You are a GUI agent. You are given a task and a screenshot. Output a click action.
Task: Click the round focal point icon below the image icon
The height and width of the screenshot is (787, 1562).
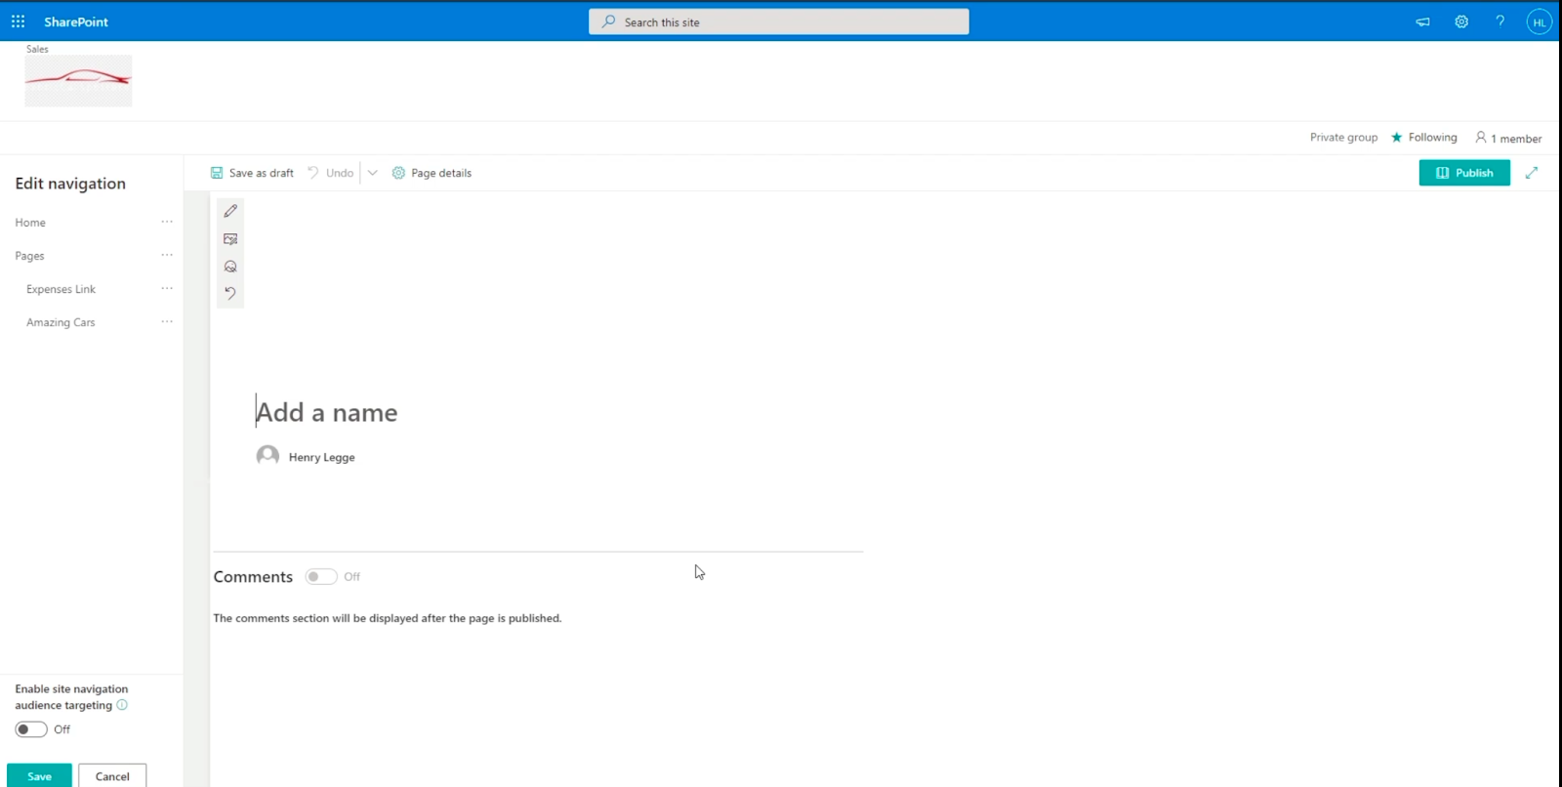pos(230,267)
